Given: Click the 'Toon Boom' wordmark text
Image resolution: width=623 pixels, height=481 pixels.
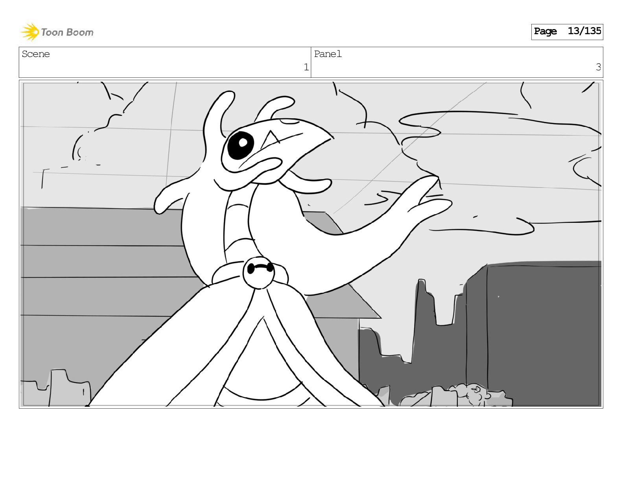Looking at the screenshot, I should coord(67,33).
